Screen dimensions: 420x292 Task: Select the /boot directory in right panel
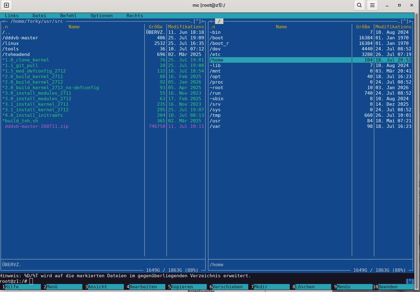311,38
